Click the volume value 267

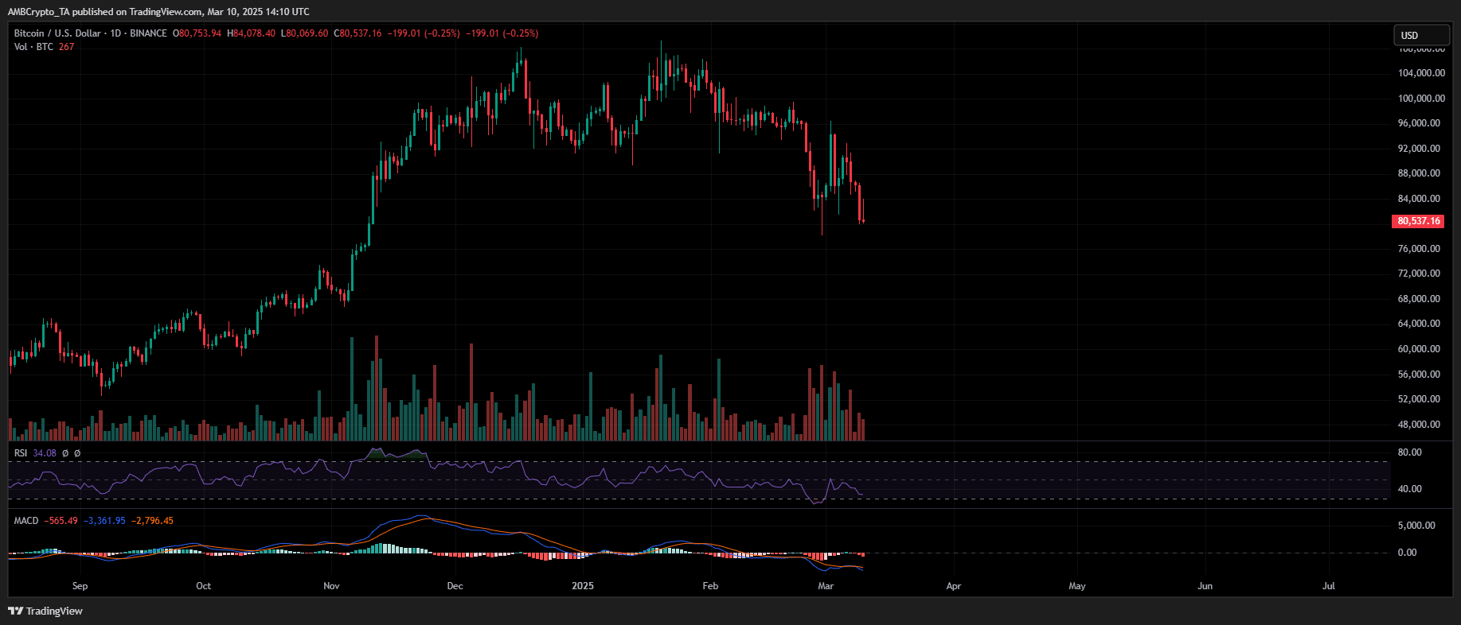point(66,47)
